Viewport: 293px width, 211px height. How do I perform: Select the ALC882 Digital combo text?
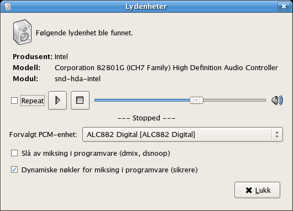click(x=141, y=134)
